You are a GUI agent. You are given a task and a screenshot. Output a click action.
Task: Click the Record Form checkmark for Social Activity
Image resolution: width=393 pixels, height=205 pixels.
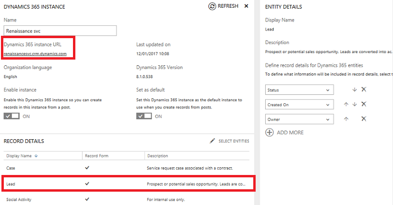pos(87,199)
